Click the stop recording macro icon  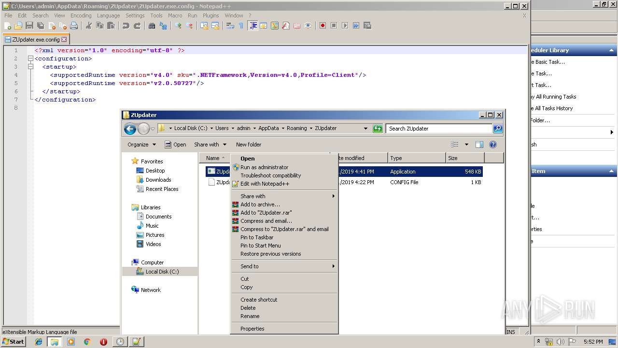point(334,26)
